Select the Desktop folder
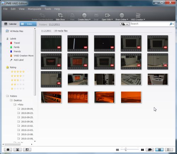Viewport: 177px width, 154px height. [16, 100]
